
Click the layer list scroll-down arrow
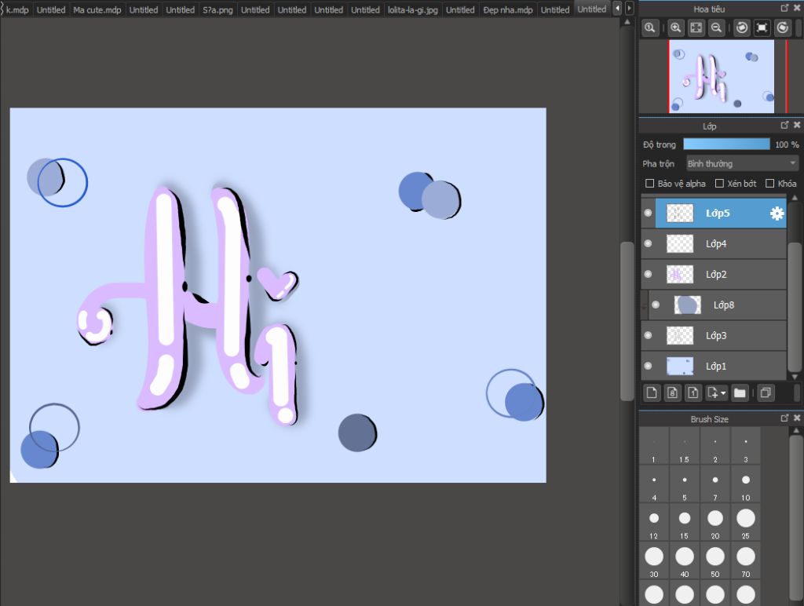[795, 377]
